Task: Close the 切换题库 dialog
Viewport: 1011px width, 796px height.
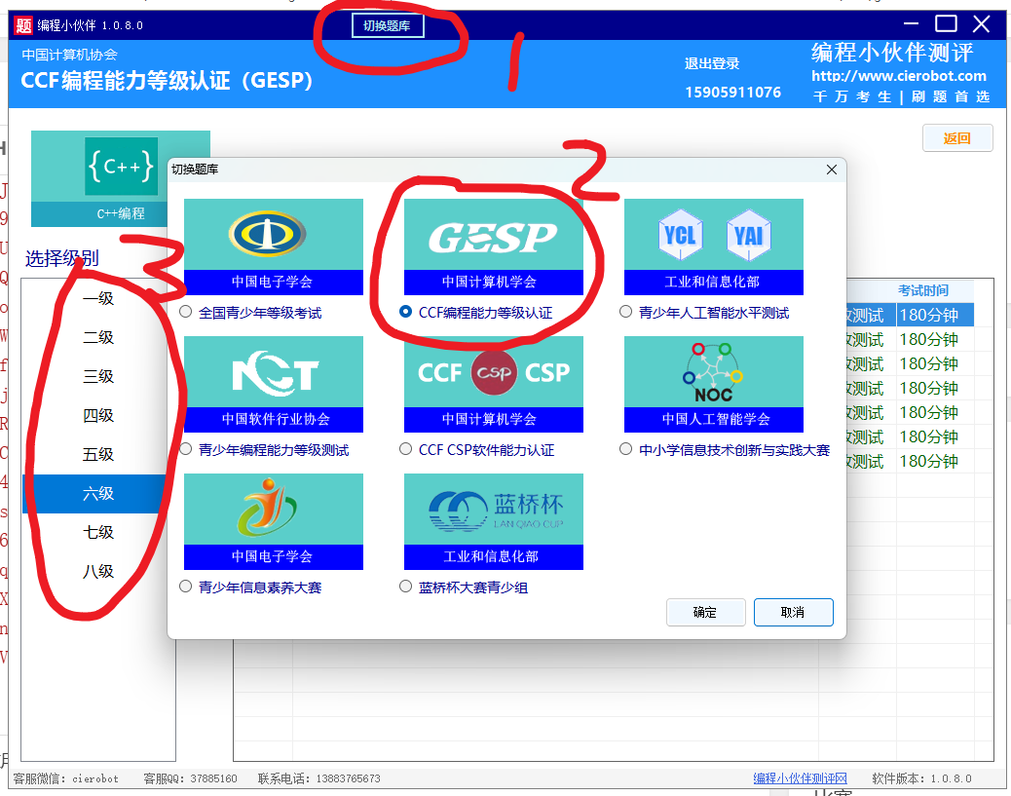Action: pyautogui.click(x=832, y=170)
